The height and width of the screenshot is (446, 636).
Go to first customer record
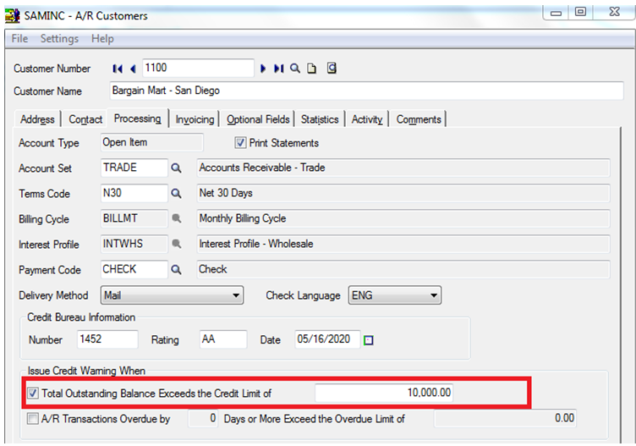(118, 69)
